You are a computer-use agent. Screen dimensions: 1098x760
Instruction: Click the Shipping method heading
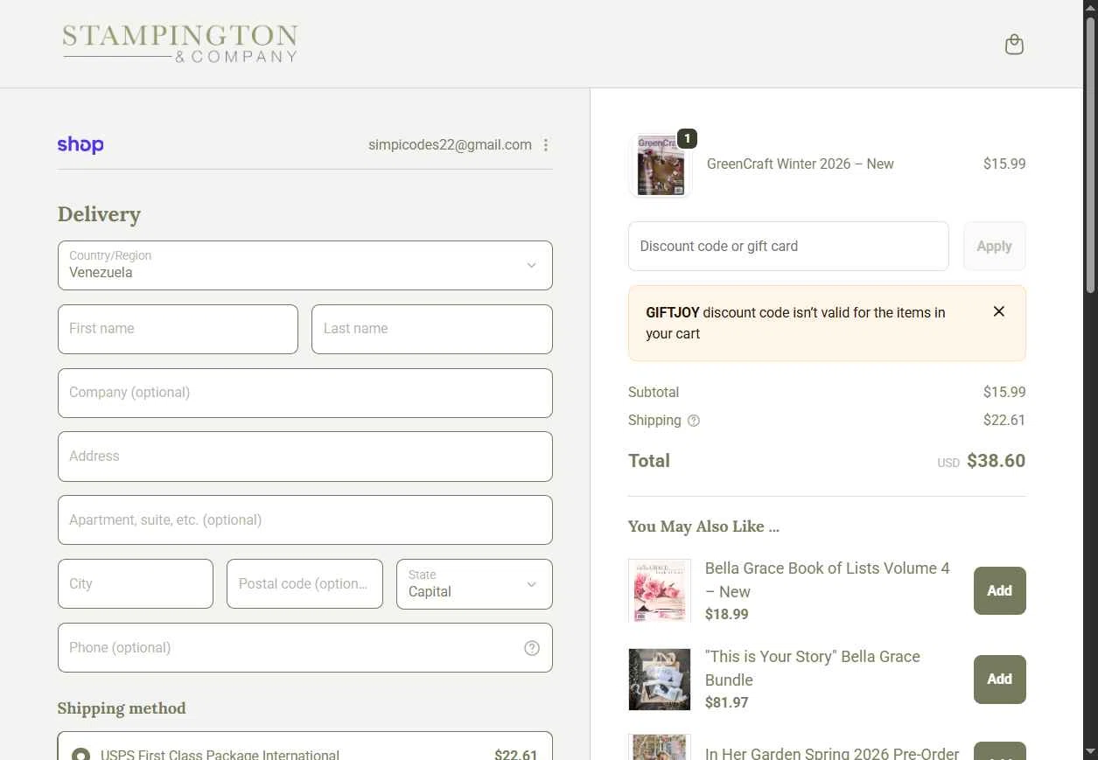click(122, 708)
